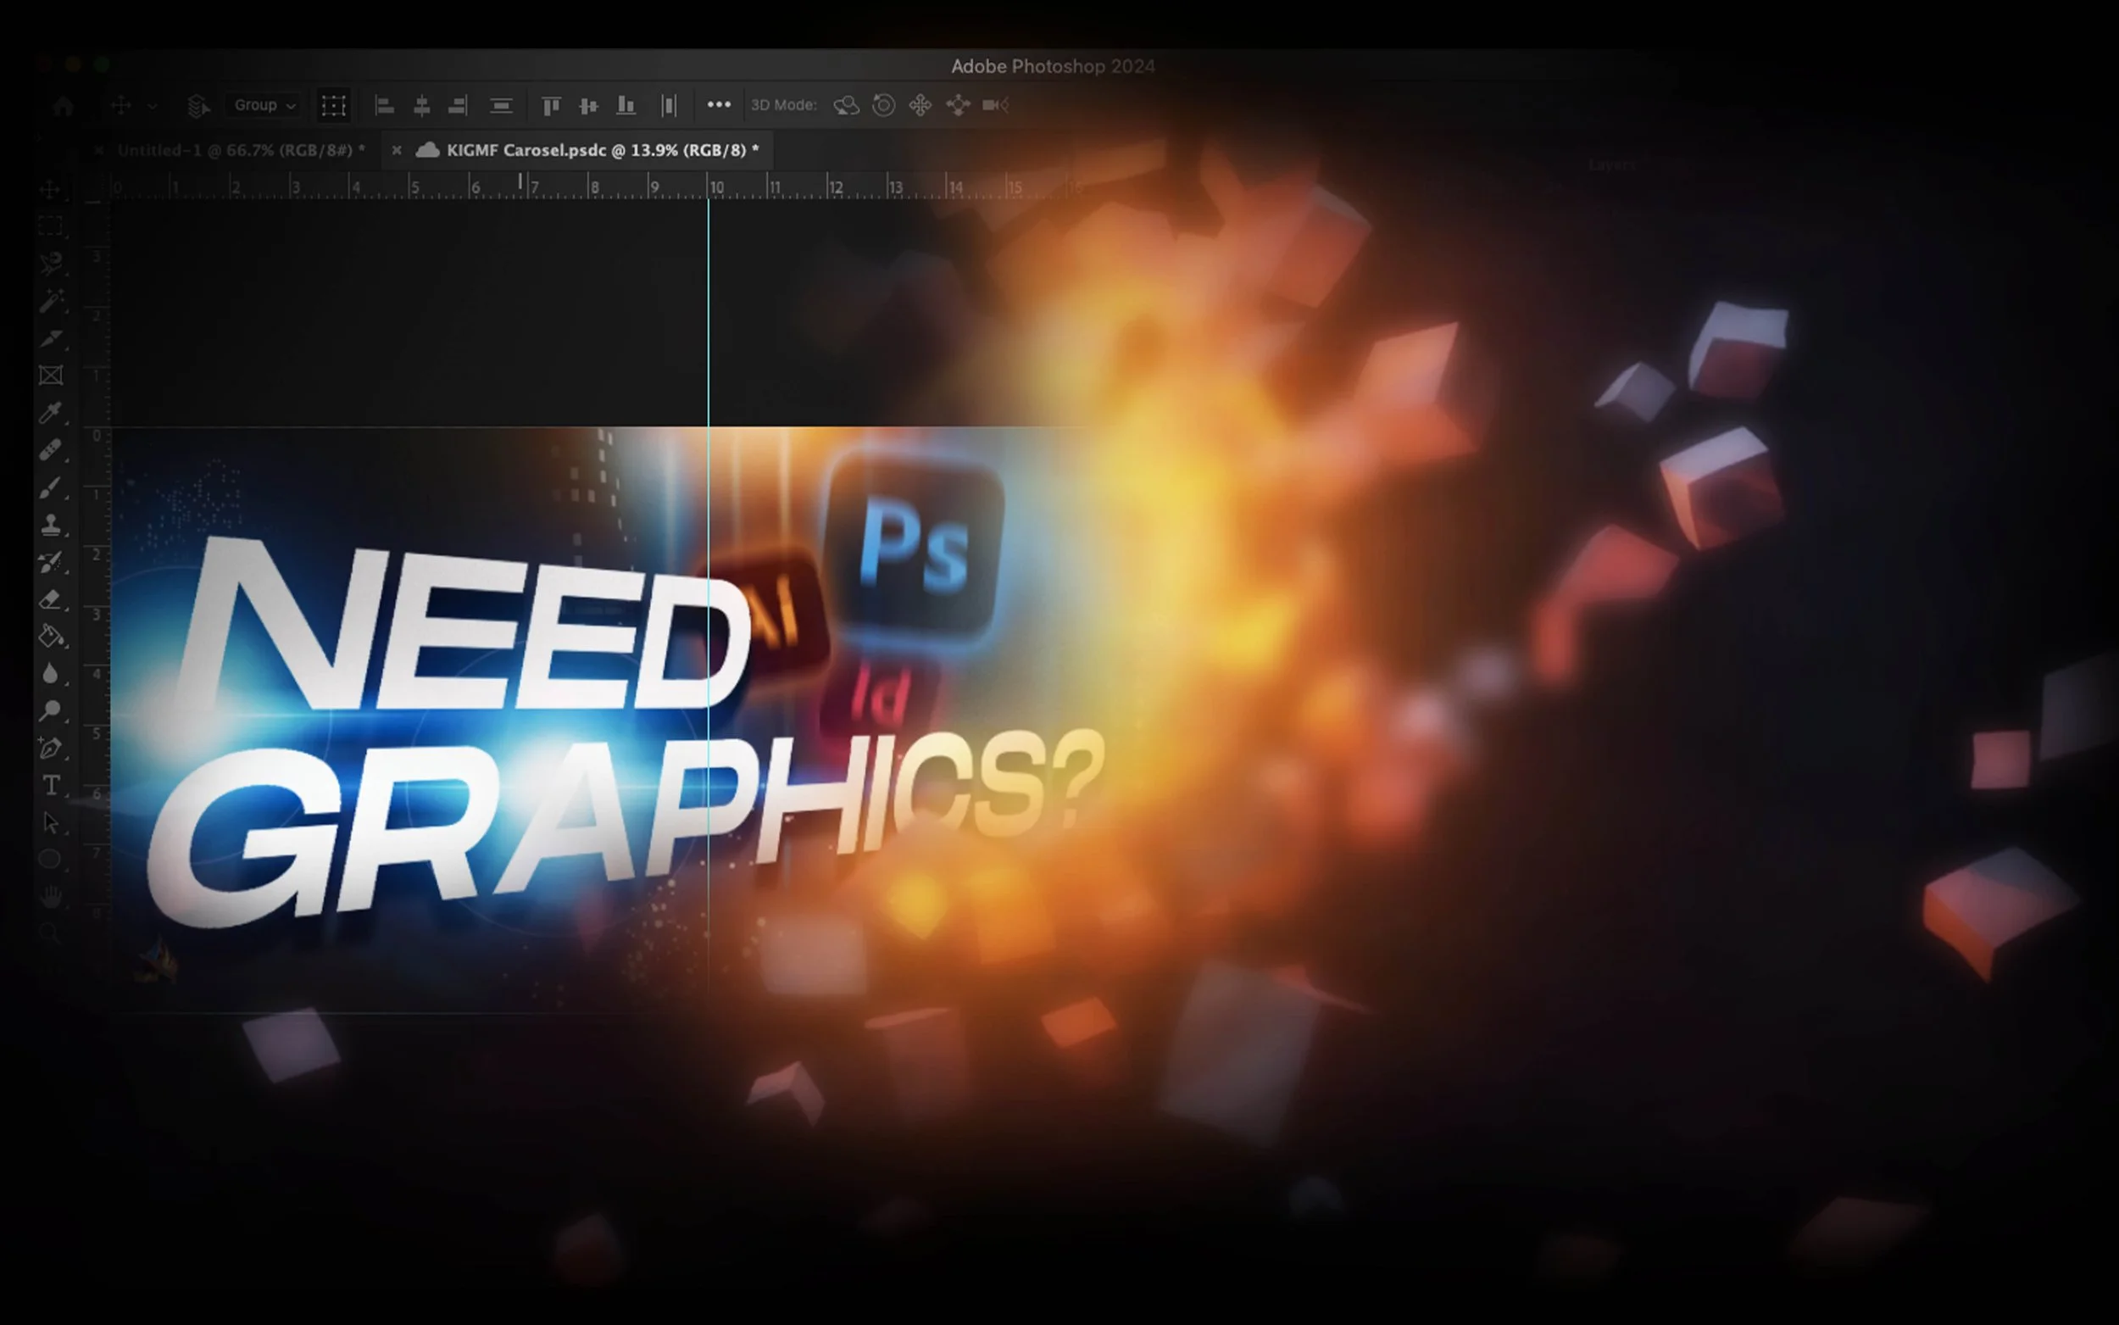The width and height of the screenshot is (2119, 1325).
Task: Select the Frame tool
Action: coord(50,376)
